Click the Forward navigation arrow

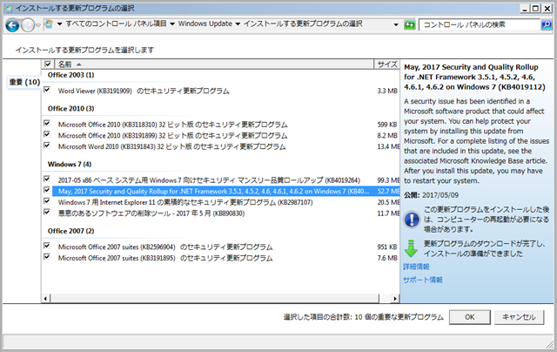28,25
